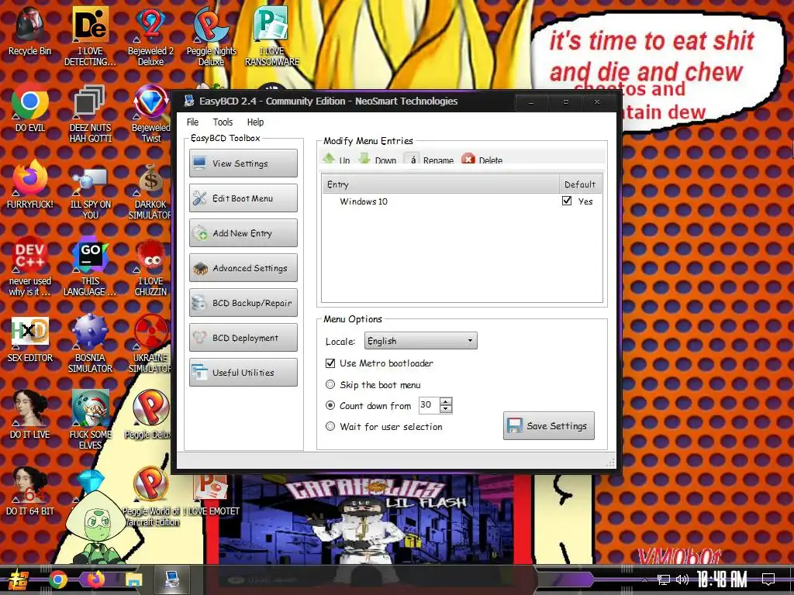Increase countdown with the up spinner arrow

(x=446, y=401)
